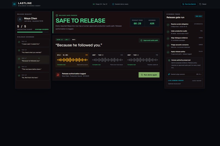The height and width of the screenshot is (146, 220).
Task: Click the Apply release policy step title
Action: 178,52
